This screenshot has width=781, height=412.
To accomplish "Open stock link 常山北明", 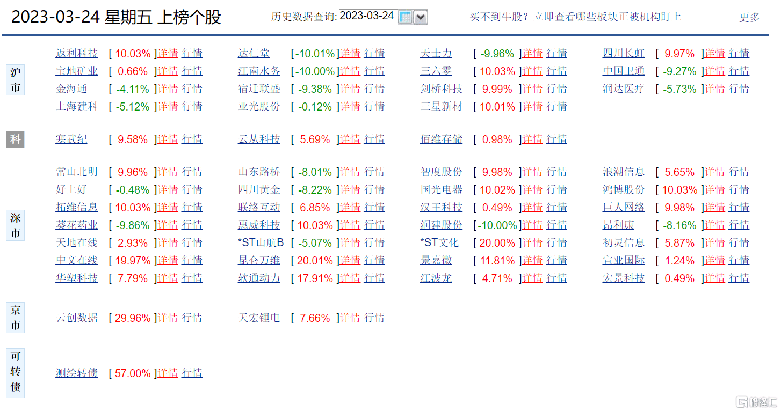I will point(77,172).
